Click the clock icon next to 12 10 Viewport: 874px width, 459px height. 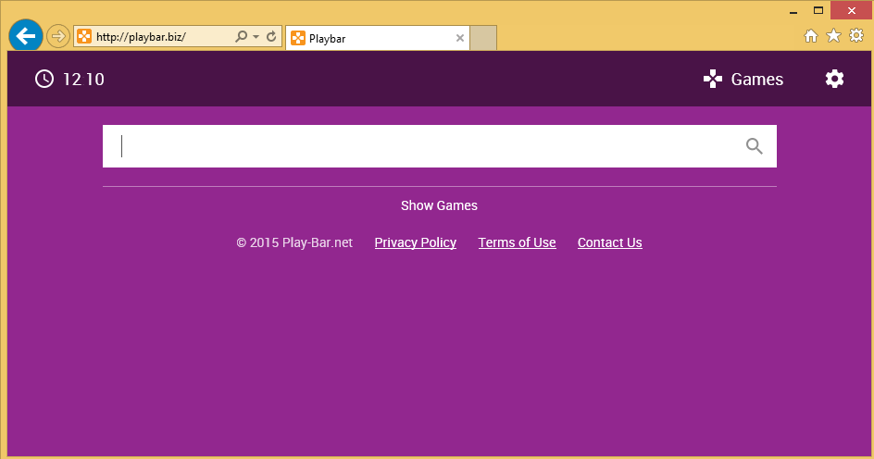[44, 79]
